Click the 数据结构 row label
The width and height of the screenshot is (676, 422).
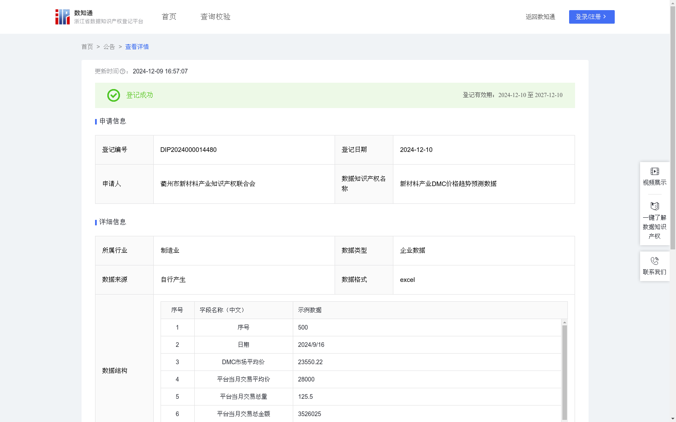(x=114, y=371)
